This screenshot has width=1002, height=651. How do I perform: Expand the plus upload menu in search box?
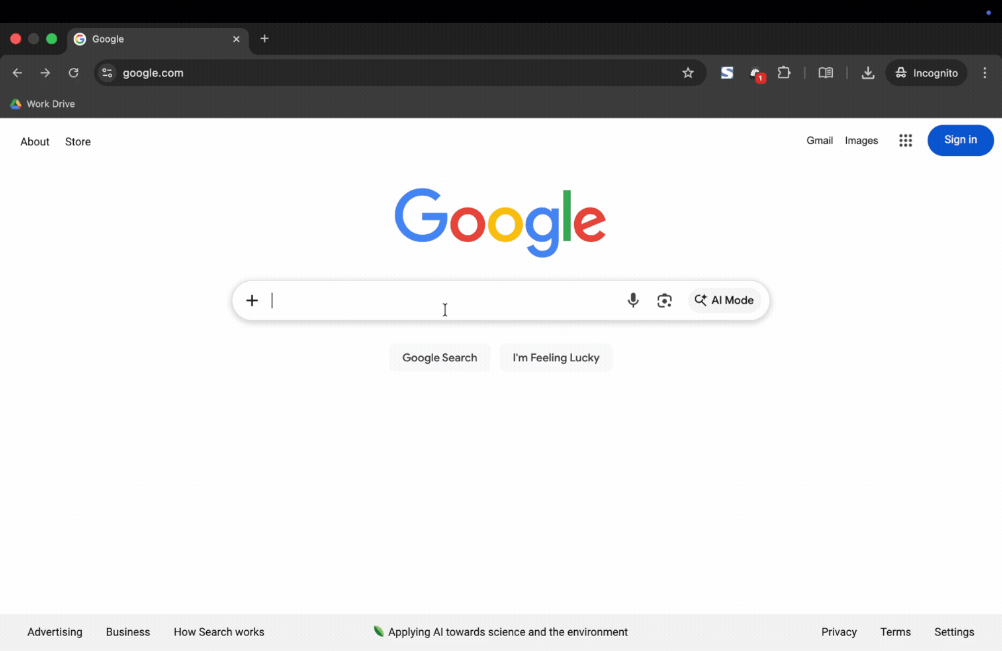[x=252, y=300]
